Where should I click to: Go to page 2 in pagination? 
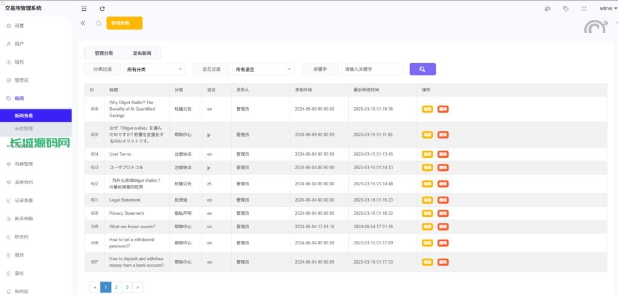click(x=116, y=287)
